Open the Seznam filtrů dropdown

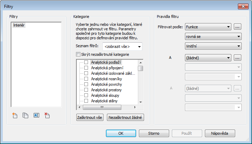coord(122,47)
